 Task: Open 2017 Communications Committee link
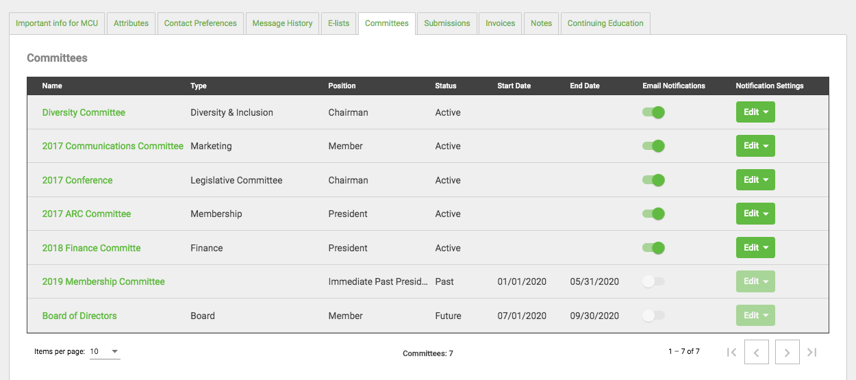[113, 146]
